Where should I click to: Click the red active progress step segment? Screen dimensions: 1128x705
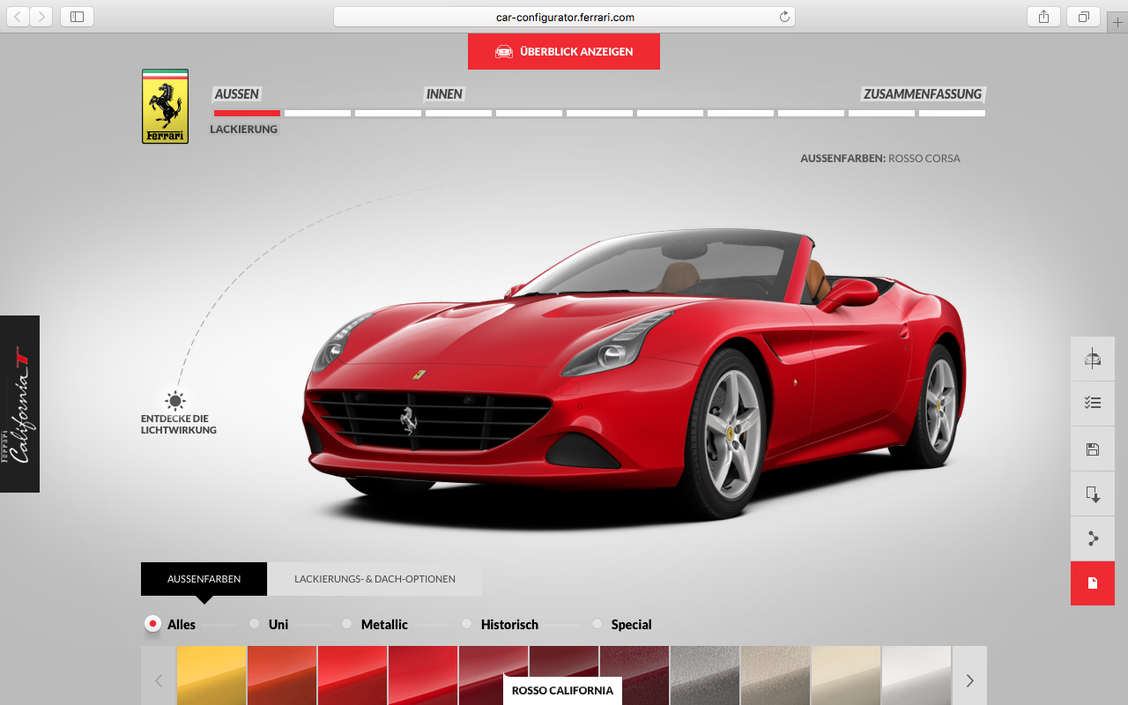tap(247, 113)
